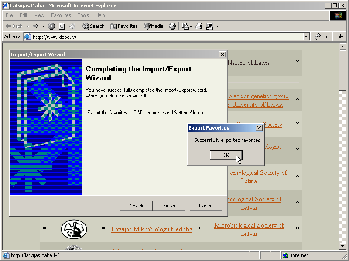Viewport: 349px width, 261px height.
Task: Click the status bar page icon
Action: [6, 255]
